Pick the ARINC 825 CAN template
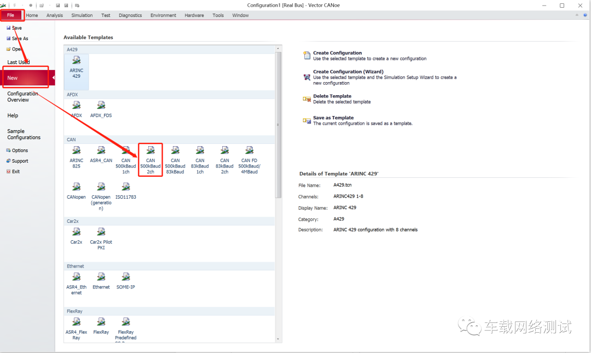Viewport: 591px width, 353px height. 76,157
